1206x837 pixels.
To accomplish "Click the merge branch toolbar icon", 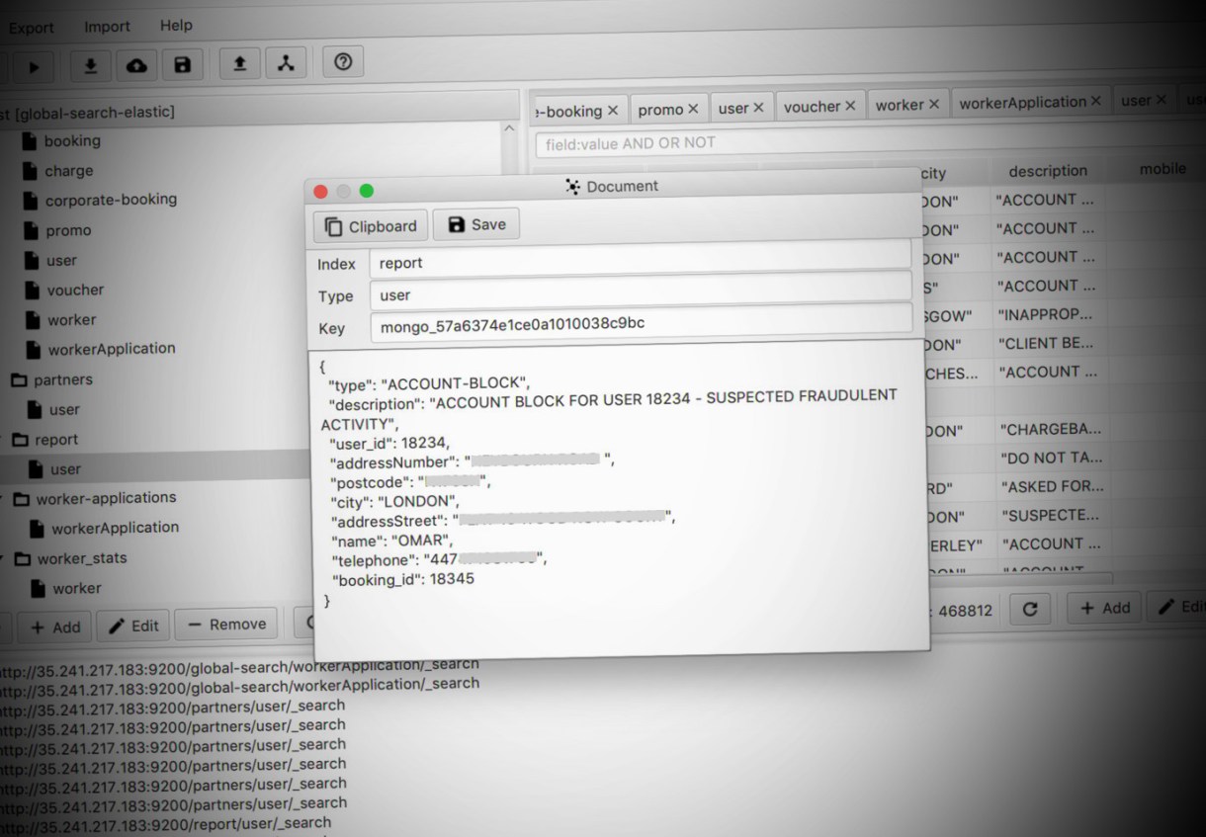I will (286, 63).
